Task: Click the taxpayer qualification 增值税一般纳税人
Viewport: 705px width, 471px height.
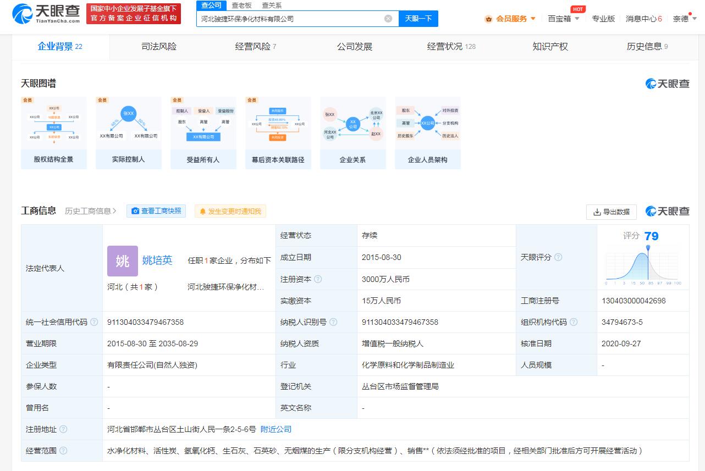Action: click(393, 343)
